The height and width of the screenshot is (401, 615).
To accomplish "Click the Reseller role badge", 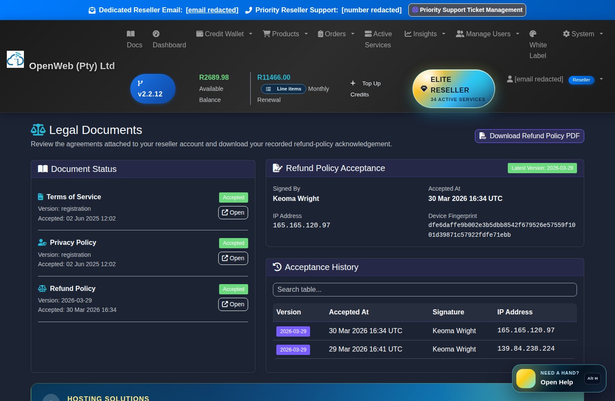I will pyautogui.click(x=581, y=80).
